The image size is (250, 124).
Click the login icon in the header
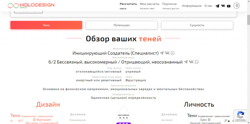[x=237, y=6]
